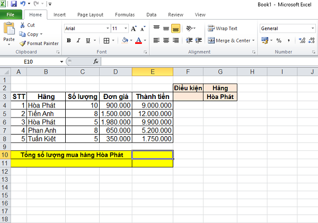The height and width of the screenshot is (223, 318).
Task: Click cell G3 Hòa Phát criteria
Action: click(x=220, y=97)
